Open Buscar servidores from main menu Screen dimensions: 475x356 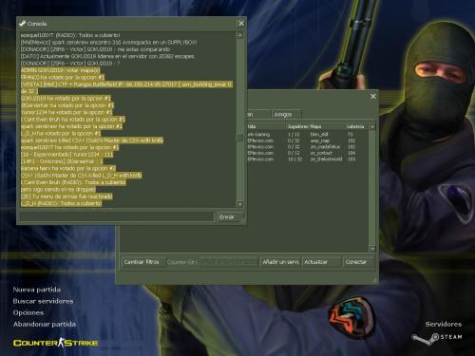click(43, 301)
